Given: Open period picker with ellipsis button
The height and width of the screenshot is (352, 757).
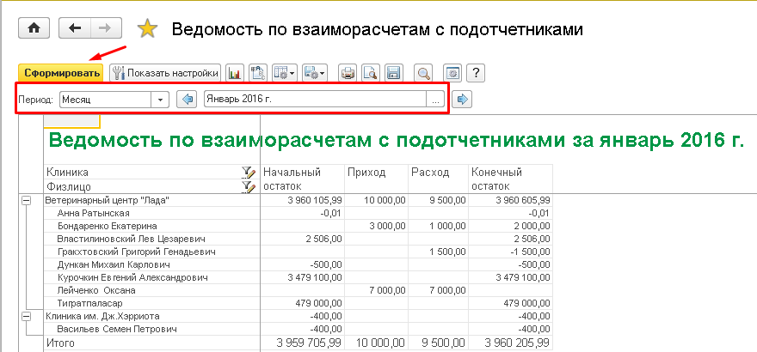Looking at the screenshot, I should 436,100.
